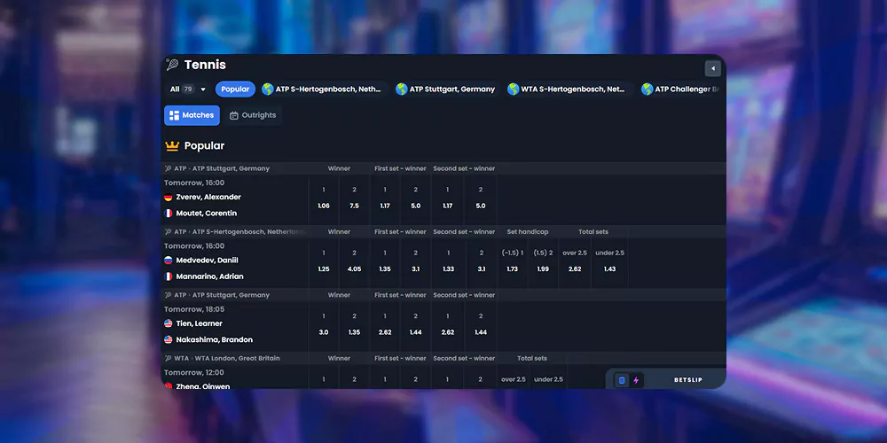Viewport: 887px width, 443px height.
Task: Click the German flag beside Zverev, Alexander
Action: tap(168, 198)
